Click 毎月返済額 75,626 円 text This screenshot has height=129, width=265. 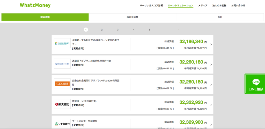[x=195, y=109]
